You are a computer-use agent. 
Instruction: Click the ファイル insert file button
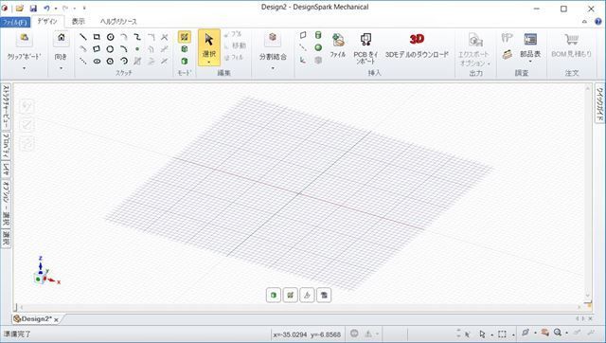click(338, 45)
